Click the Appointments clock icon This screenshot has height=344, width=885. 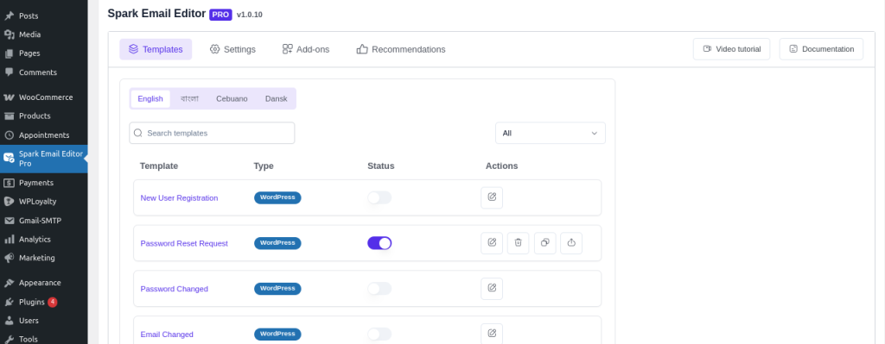[9, 135]
